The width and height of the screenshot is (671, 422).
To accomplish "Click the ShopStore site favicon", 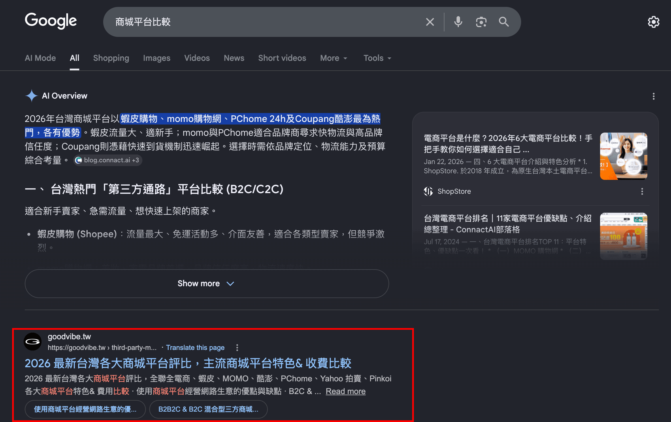I will tap(428, 191).
